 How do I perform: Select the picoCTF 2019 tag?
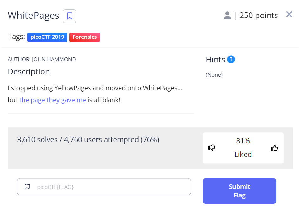47,37
